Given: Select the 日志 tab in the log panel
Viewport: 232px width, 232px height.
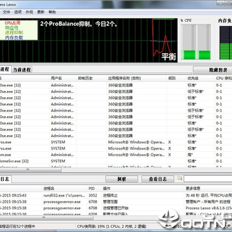Looking at the screenshot, I should pos(5,179).
